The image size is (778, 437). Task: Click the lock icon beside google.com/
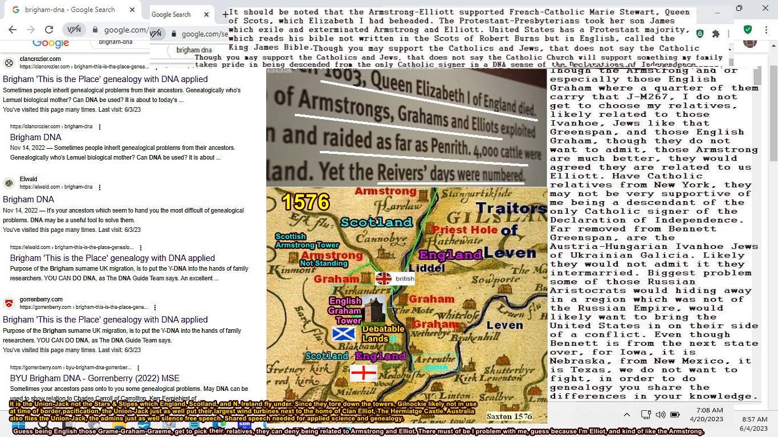95,30
